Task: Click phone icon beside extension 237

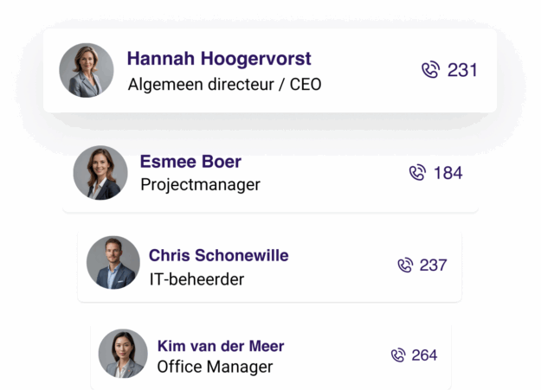Action: pos(405,265)
